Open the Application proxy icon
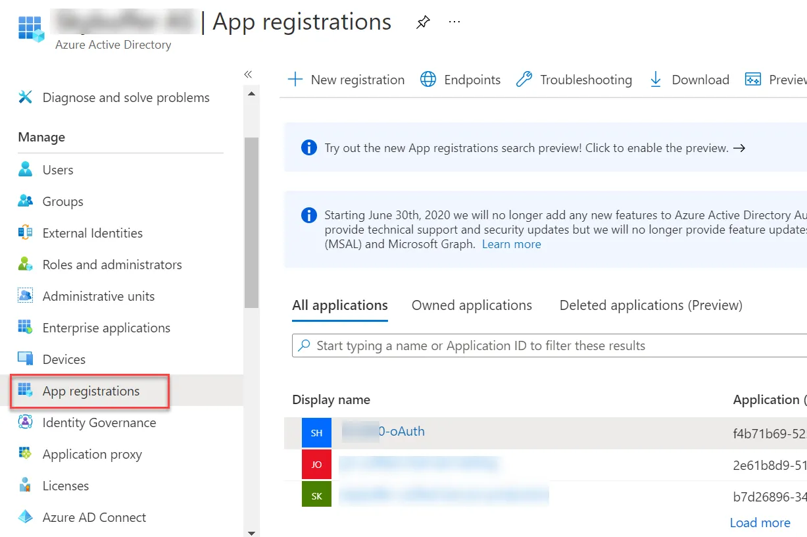Viewport: 807px width, 537px height. (26, 454)
